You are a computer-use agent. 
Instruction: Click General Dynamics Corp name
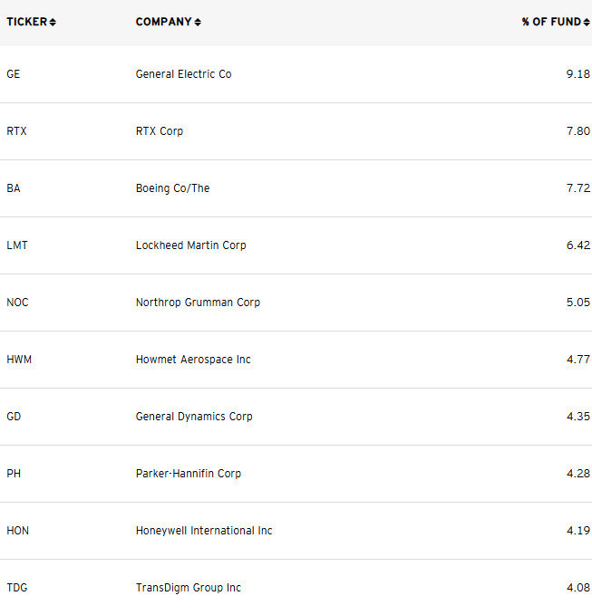194,417
